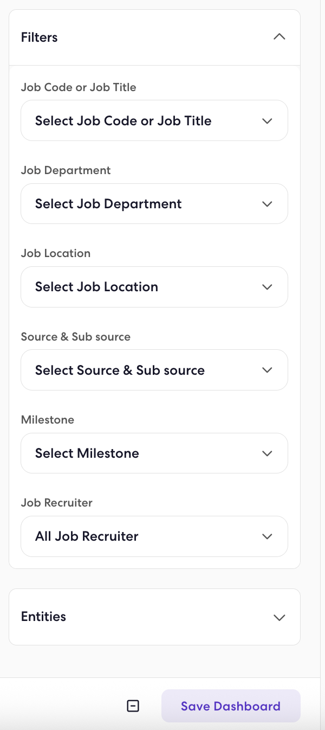Image resolution: width=325 pixels, height=730 pixels.
Task: Open the Select Job Department dropdown
Action: 154,204
